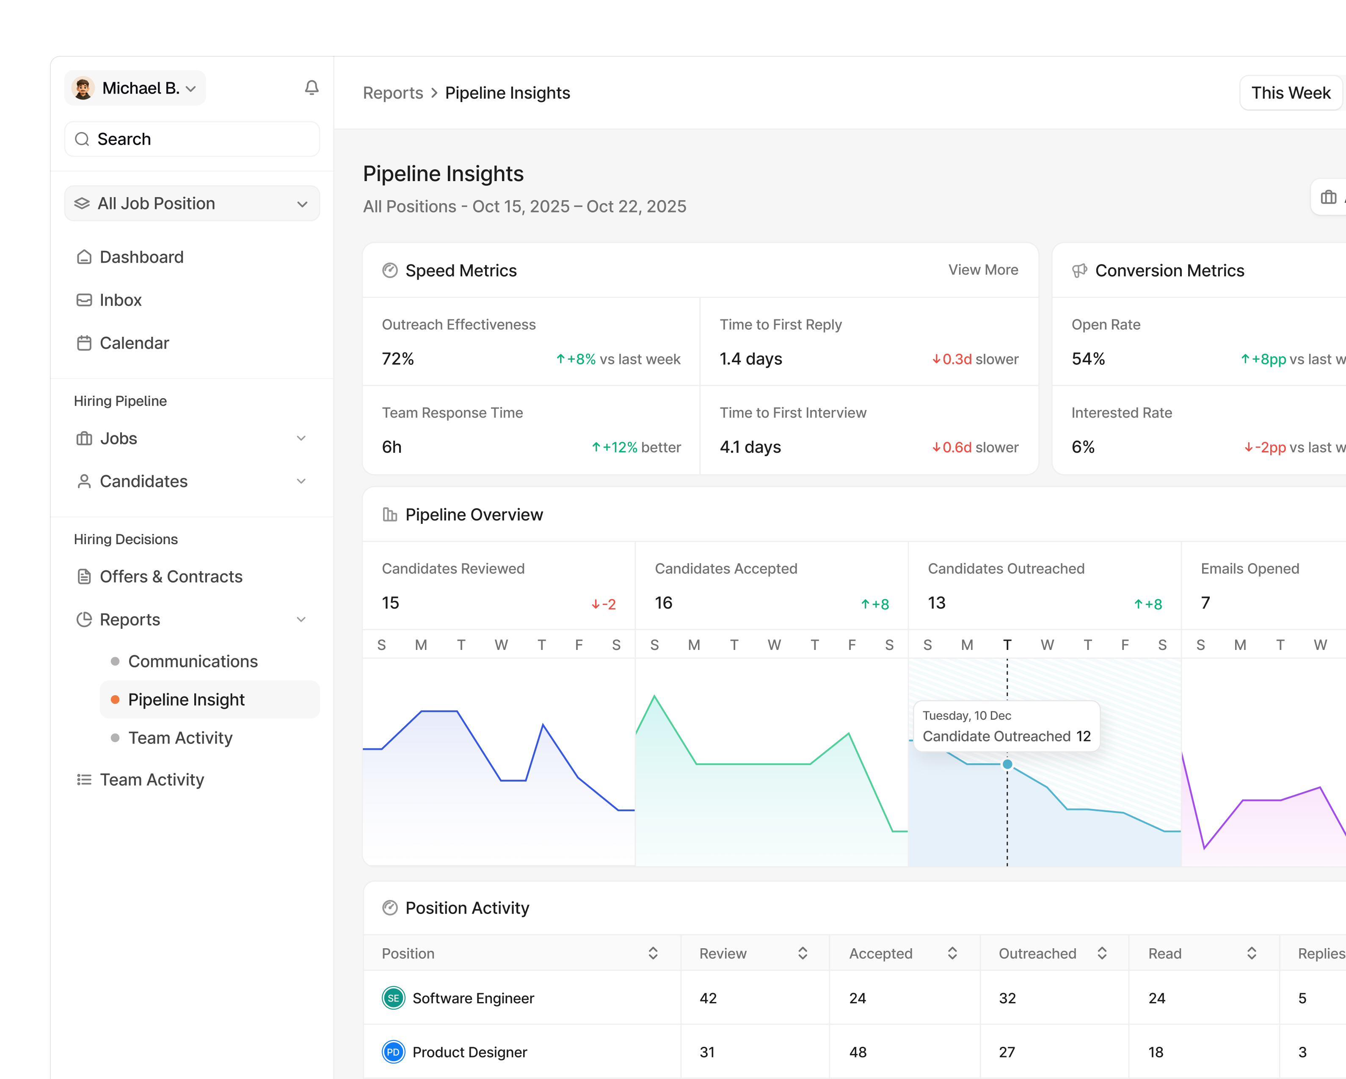Open the All Job Position dropdown
Viewport: 1346px width, 1079px height.
192,204
